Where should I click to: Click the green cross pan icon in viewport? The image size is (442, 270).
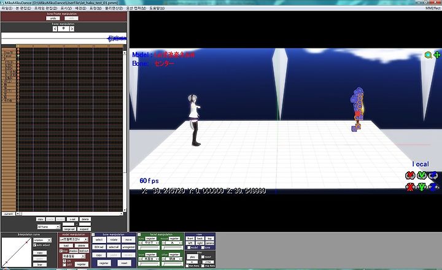pos(437,55)
